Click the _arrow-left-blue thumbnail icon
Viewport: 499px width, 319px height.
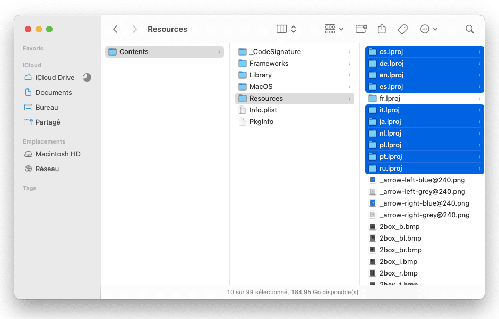[372, 180]
